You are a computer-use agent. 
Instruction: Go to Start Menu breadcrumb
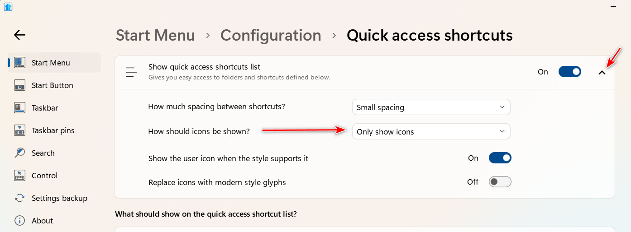pyautogui.click(x=155, y=35)
